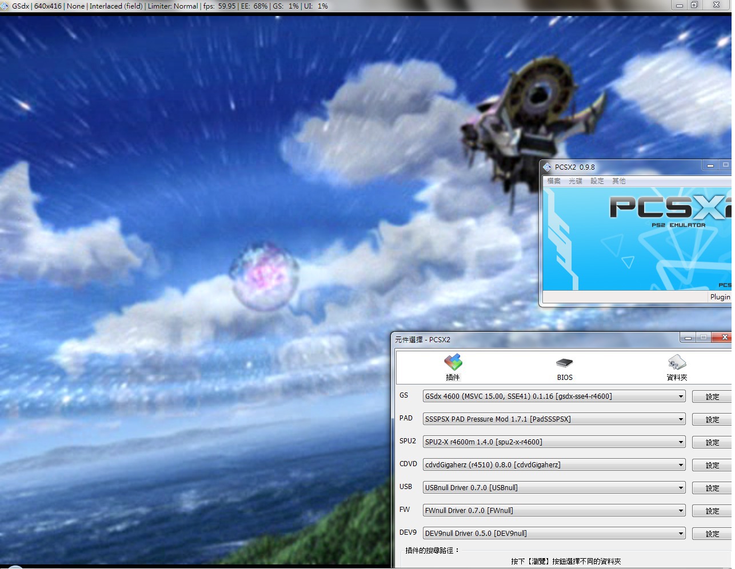Expand the CDVD plugin dropdown
Viewport: 735px width, 569px height.
tap(554, 464)
